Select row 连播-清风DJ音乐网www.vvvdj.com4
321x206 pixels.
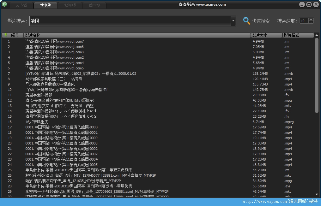(158, 63)
